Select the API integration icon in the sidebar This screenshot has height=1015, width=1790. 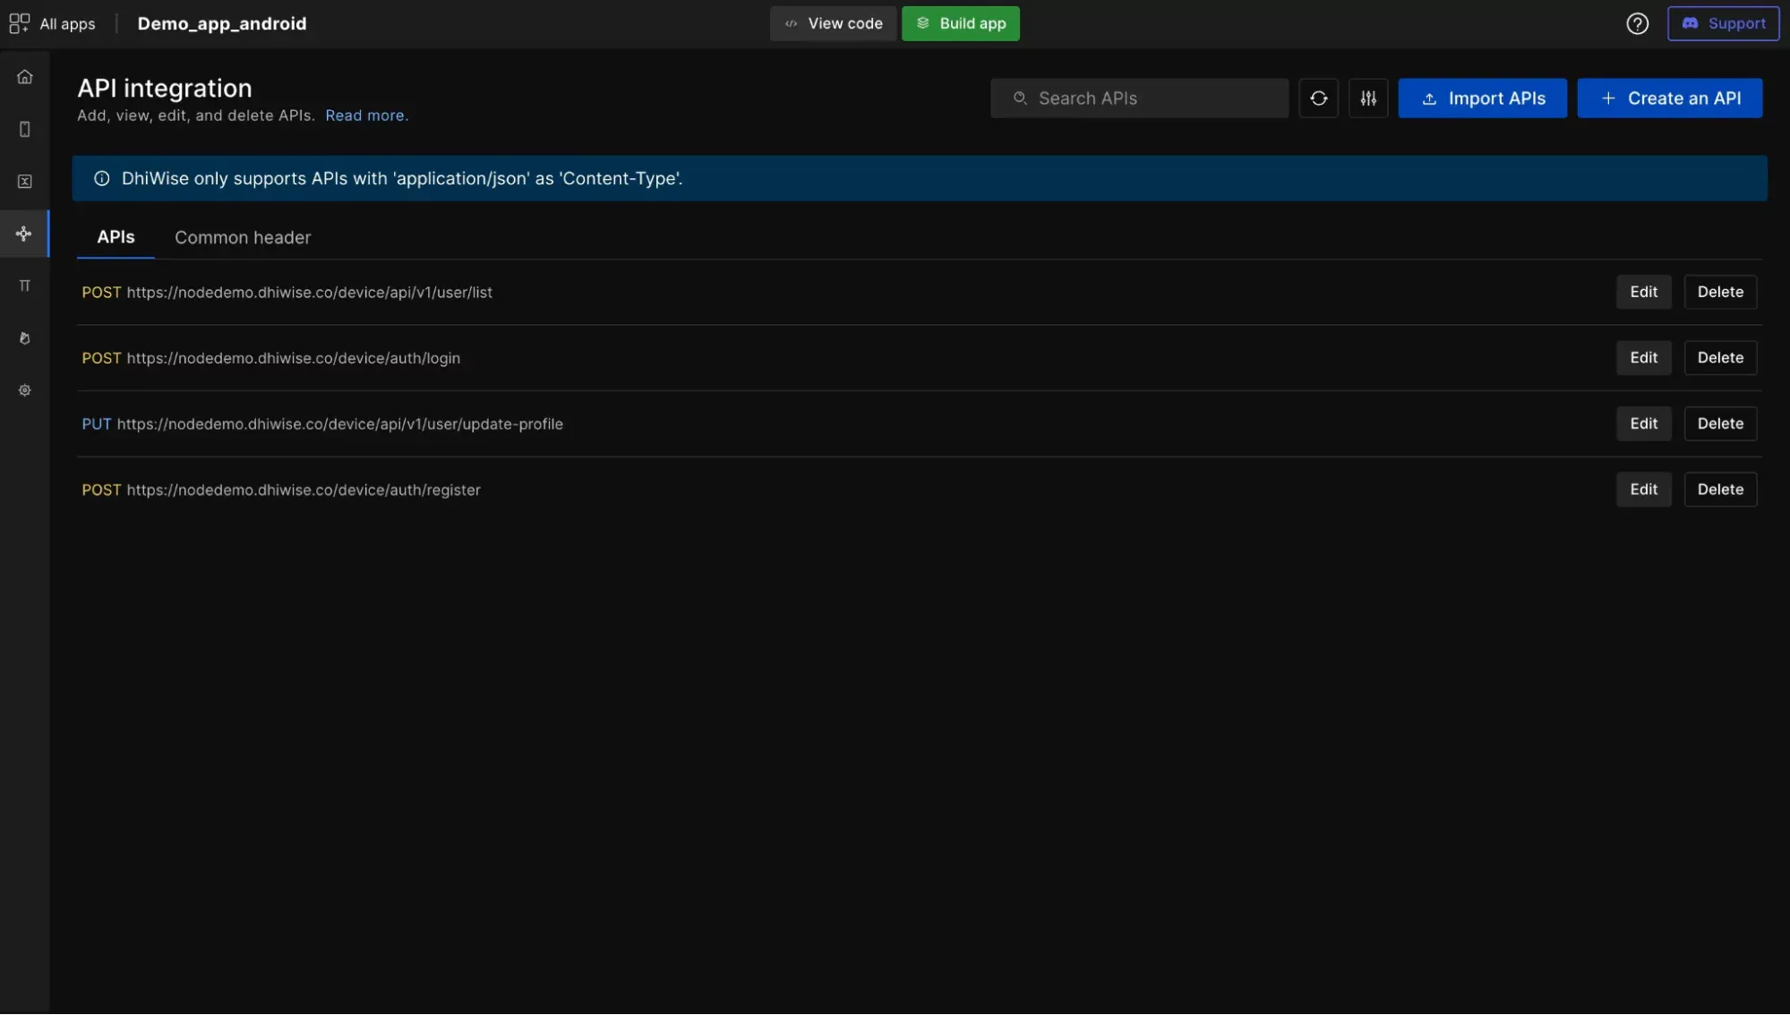24,234
